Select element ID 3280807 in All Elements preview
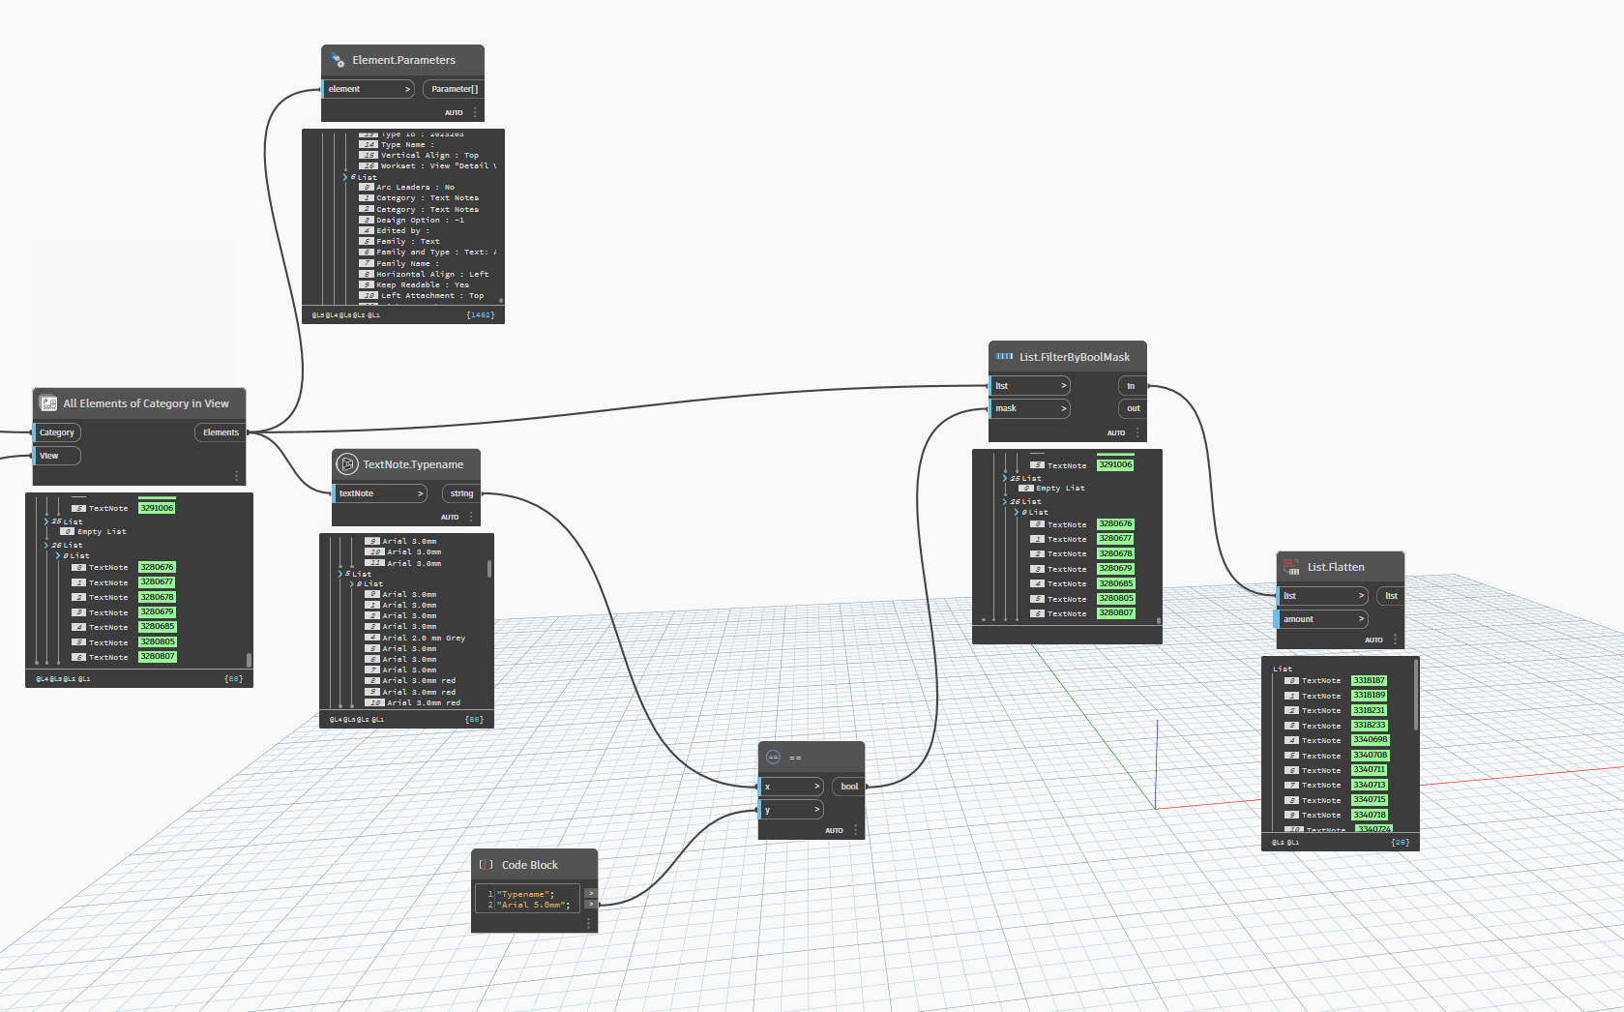This screenshot has width=1624, height=1012. 157,657
